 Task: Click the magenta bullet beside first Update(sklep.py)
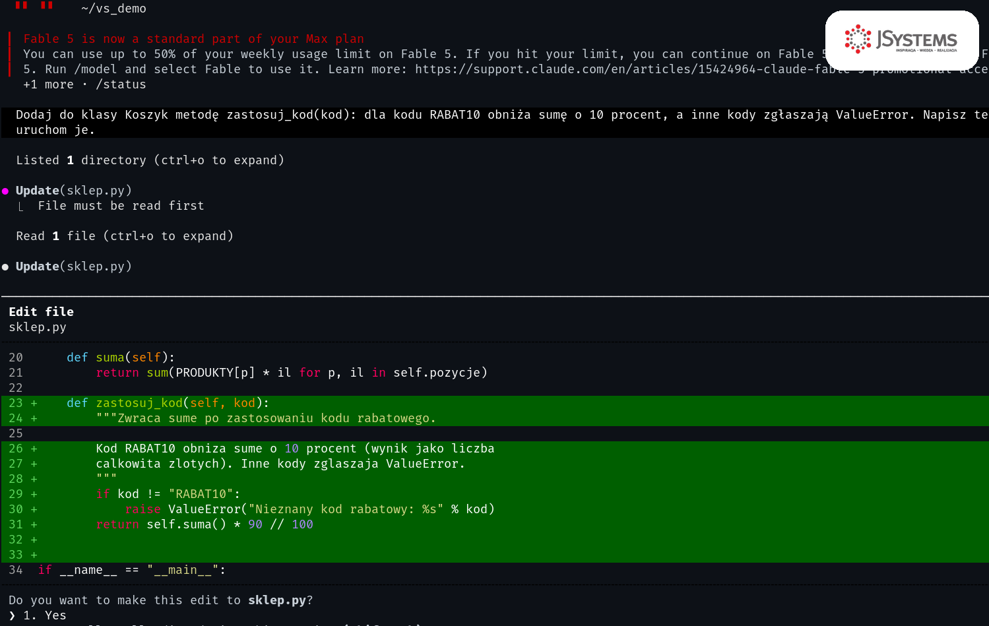5,191
